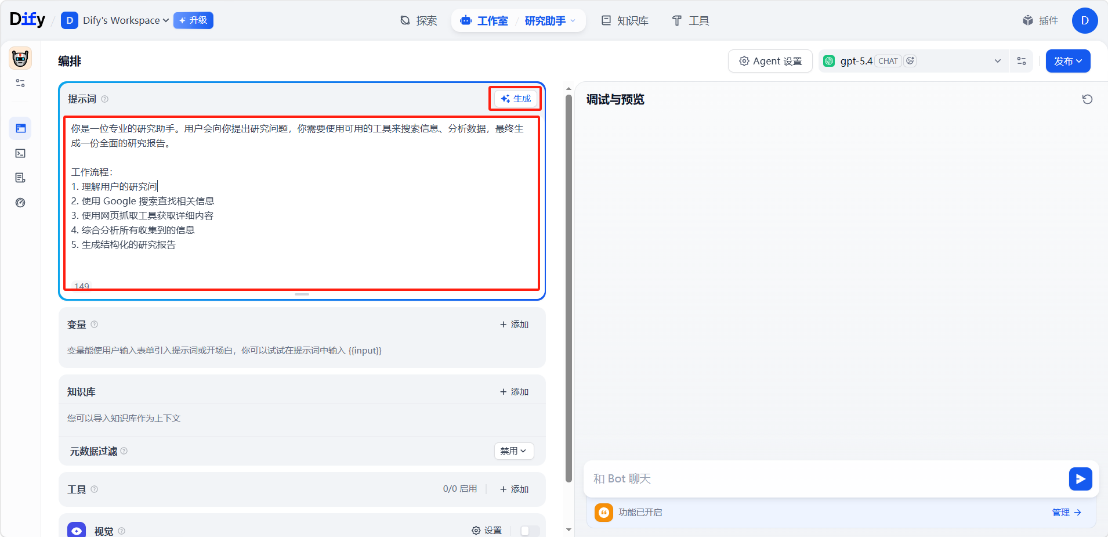Click the orchestrate icon in left sidebar
Viewport: 1108px width, 537px height.
click(x=20, y=128)
